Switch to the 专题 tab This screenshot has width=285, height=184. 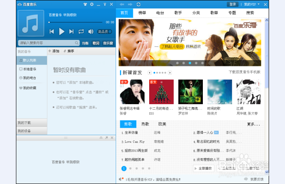[x=232, y=13]
